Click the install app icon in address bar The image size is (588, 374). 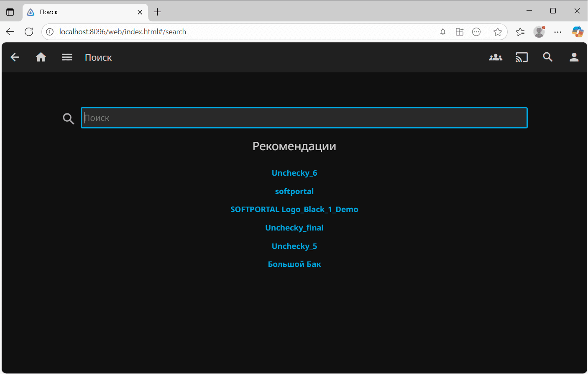coord(460,32)
